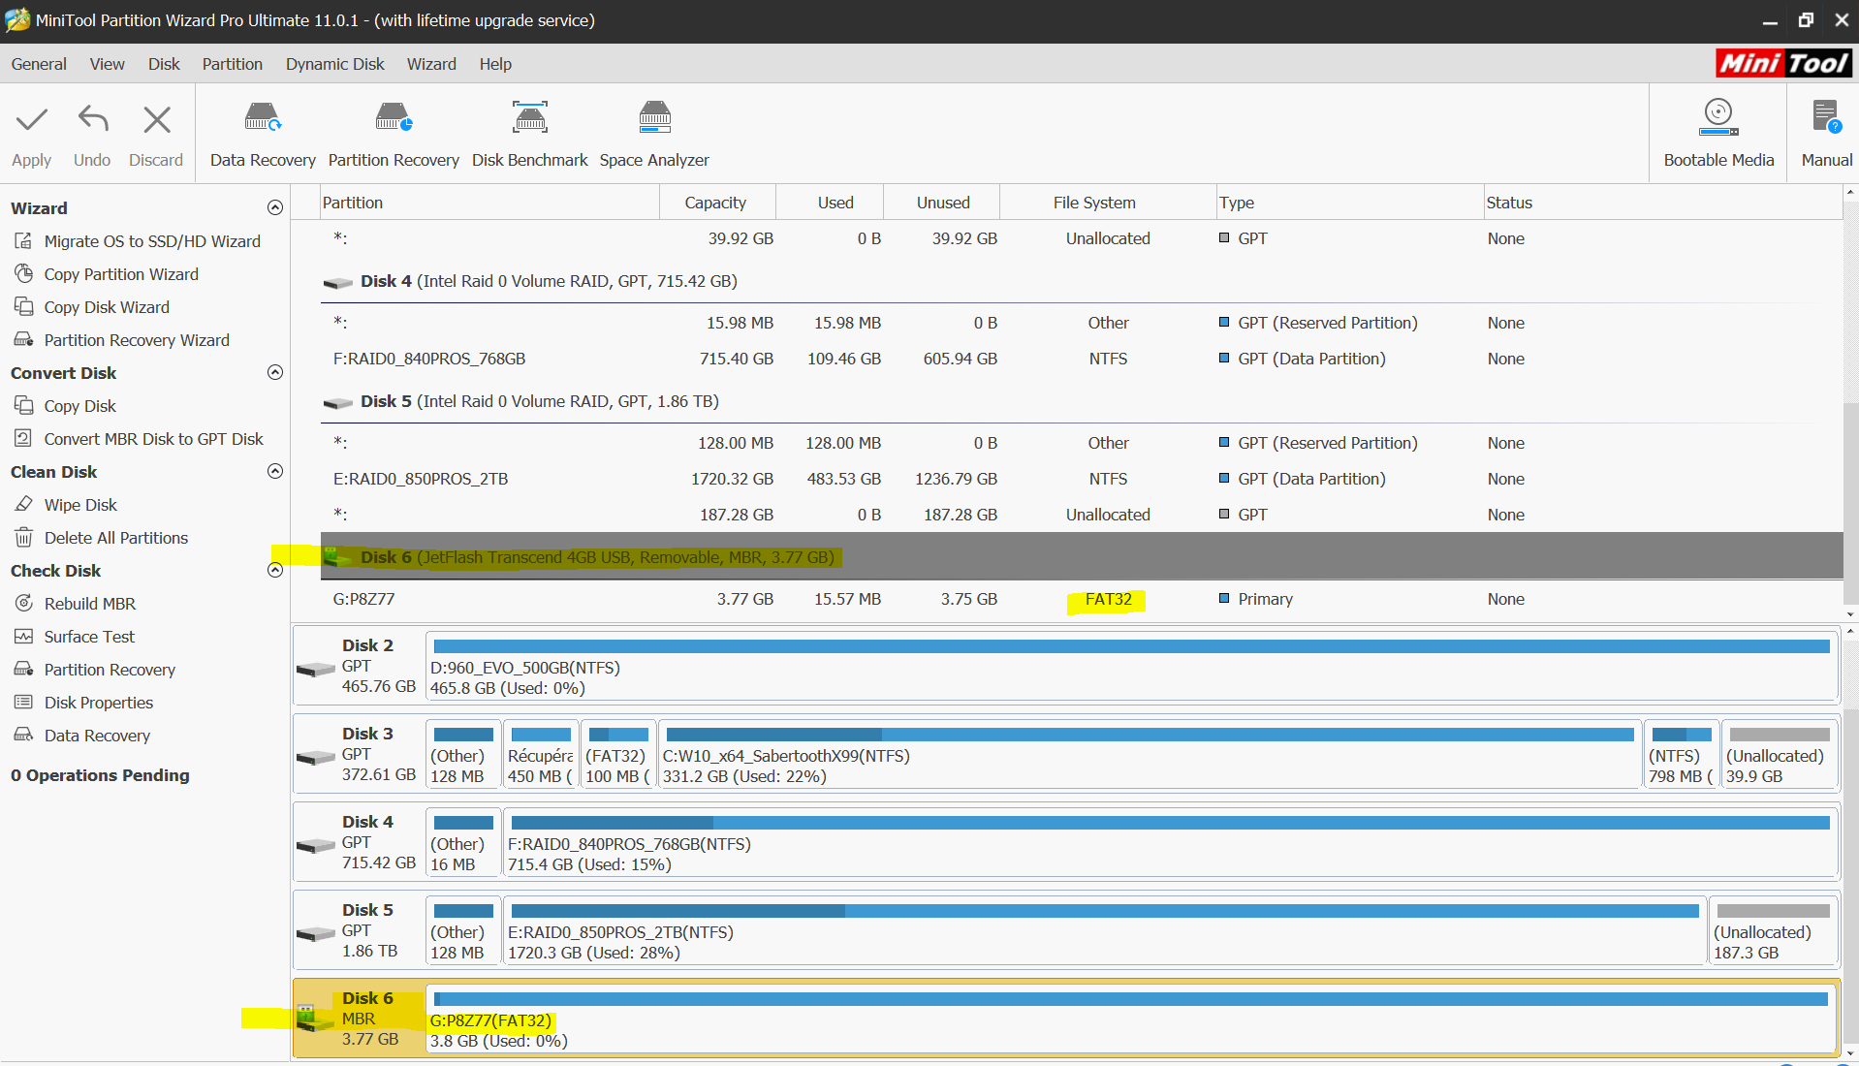This screenshot has width=1859, height=1066.
Task: Select Disk 6 JetFlash Transcend header row
Action: [x=1082, y=556]
